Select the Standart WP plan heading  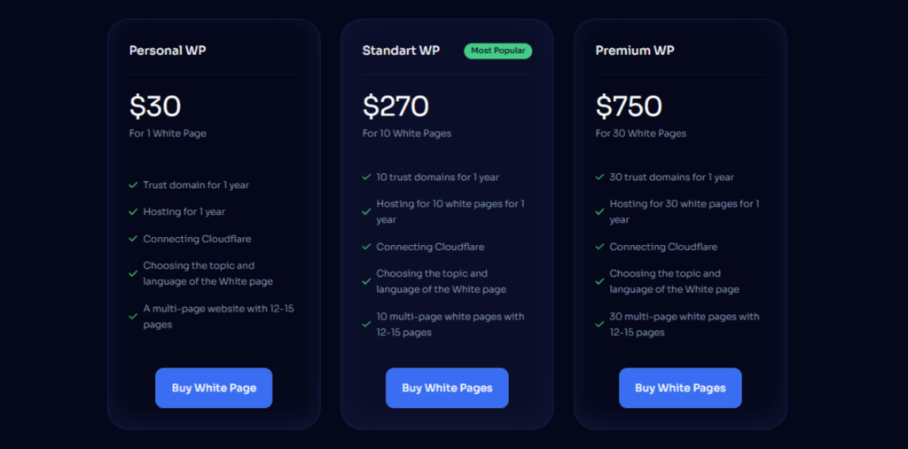pyautogui.click(x=401, y=51)
